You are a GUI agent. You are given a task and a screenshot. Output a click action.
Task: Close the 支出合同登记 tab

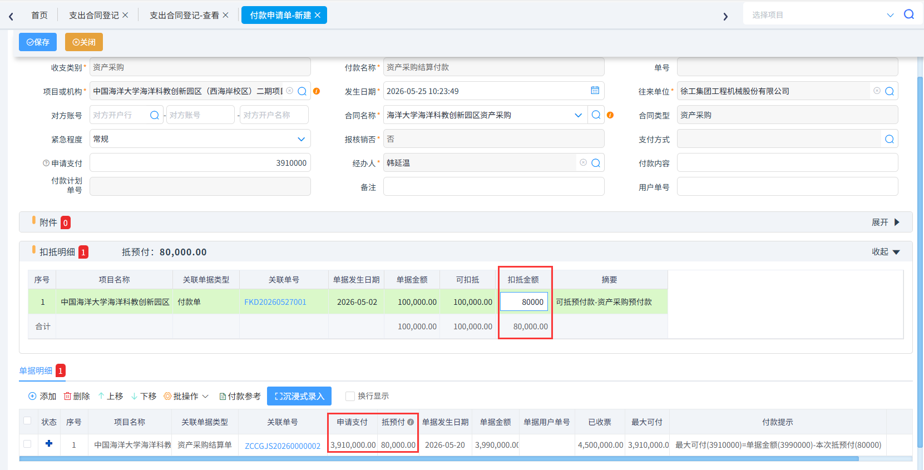[125, 15]
